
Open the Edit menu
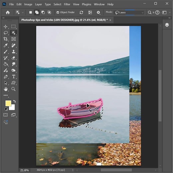coord(19,4)
